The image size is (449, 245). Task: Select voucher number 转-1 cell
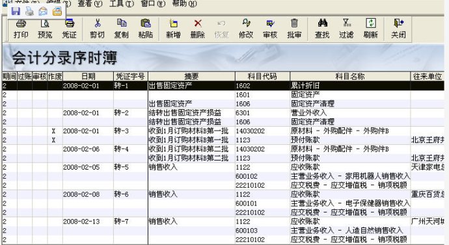pyautogui.click(x=131, y=86)
